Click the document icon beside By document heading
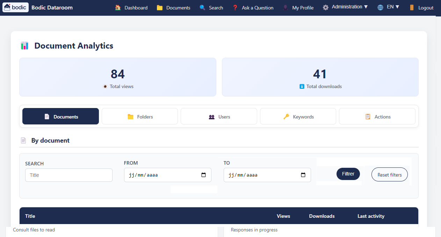The height and width of the screenshot is (237, 441). tap(23, 140)
